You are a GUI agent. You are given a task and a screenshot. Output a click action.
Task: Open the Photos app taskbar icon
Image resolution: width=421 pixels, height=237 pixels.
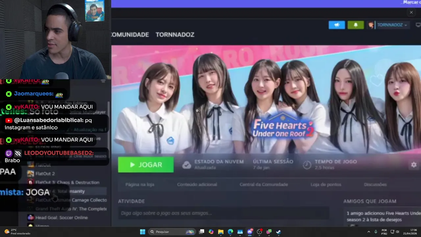point(240,232)
